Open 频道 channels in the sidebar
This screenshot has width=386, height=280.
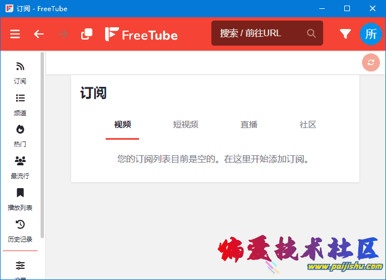[x=20, y=105]
